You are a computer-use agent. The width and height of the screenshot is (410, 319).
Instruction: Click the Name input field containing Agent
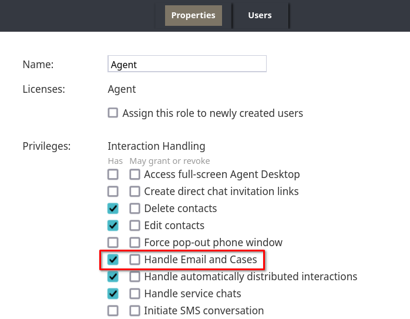pos(187,64)
